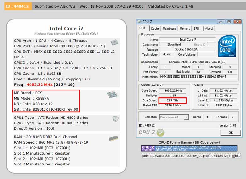
Task: Click the orange ID : 448412 badge
Action: [x=18, y=6]
